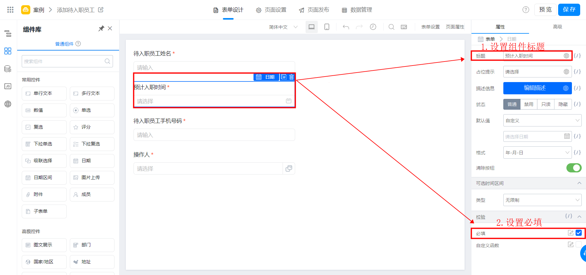Open page attributes link

click(x=455, y=27)
